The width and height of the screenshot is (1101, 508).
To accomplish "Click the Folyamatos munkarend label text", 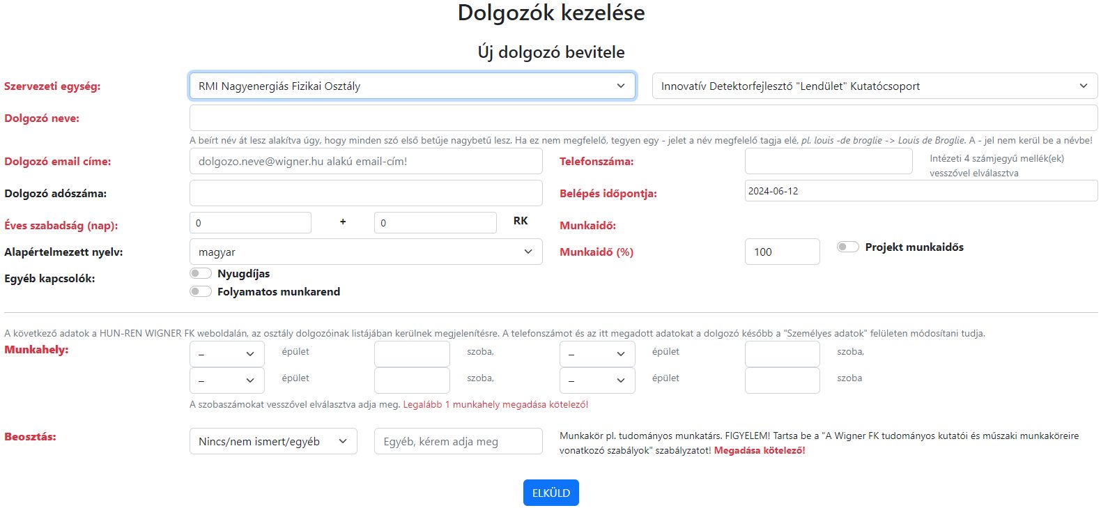I will pos(279,291).
